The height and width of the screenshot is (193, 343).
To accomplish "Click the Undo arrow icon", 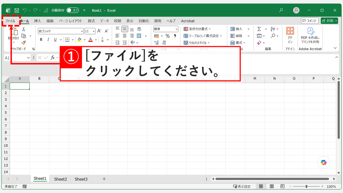I will (x=24, y=10).
